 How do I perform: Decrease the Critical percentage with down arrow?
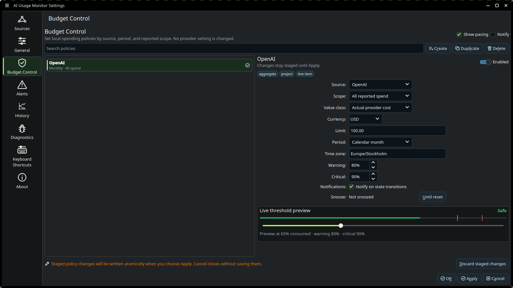coord(373,179)
